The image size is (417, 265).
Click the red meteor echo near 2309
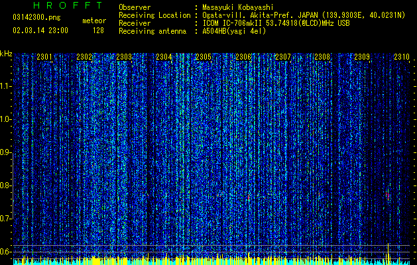[388, 195]
